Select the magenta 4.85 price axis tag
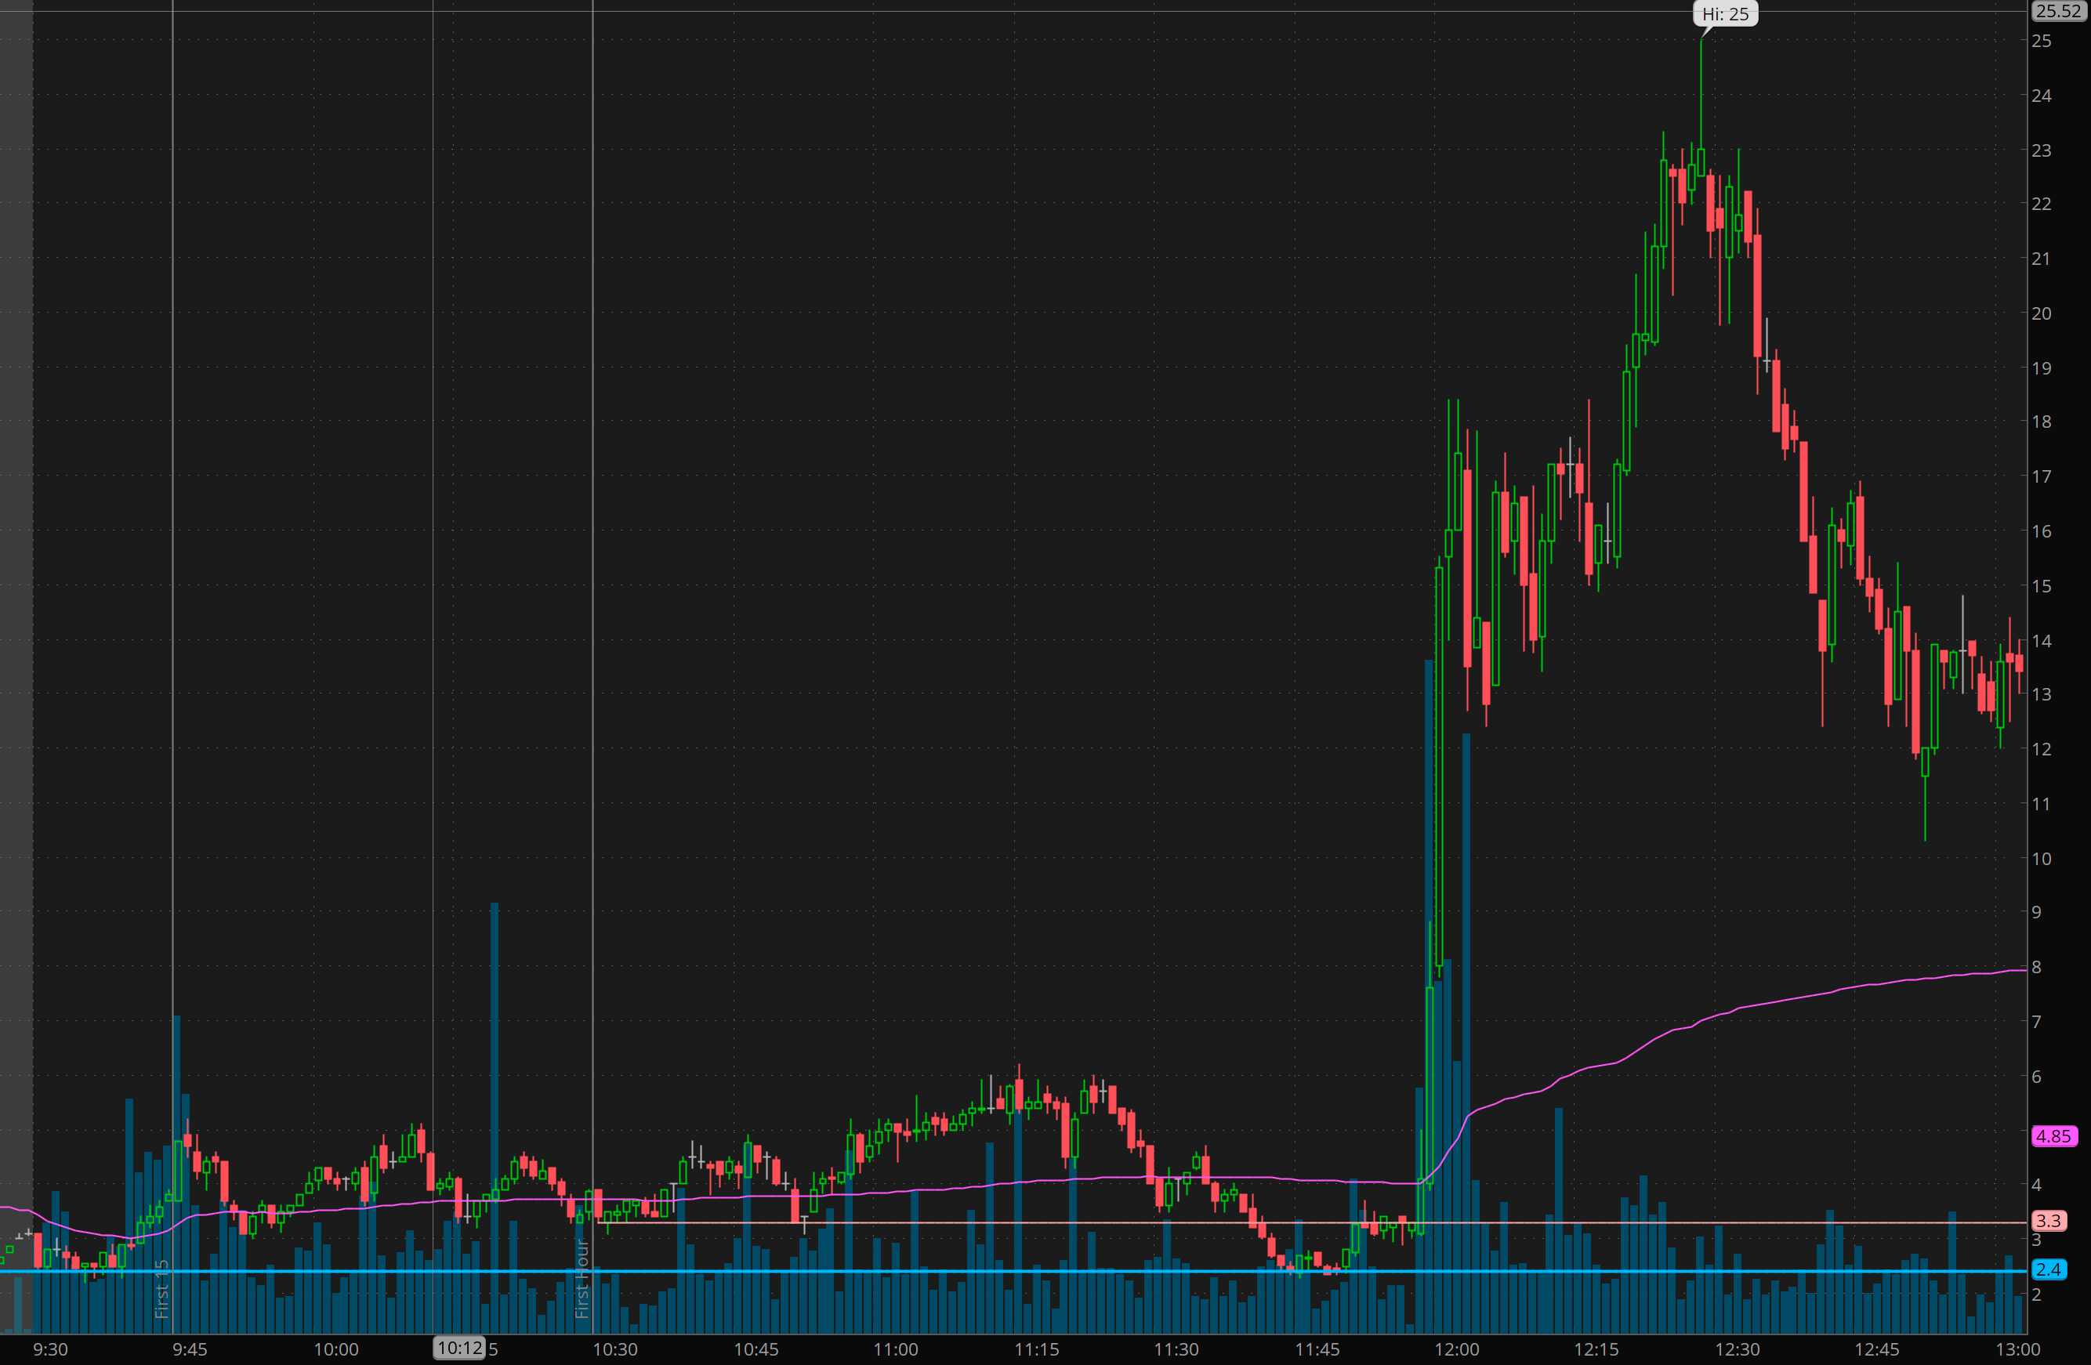Viewport: 2091px width, 1365px height. pyautogui.click(x=2053, y=1135)
